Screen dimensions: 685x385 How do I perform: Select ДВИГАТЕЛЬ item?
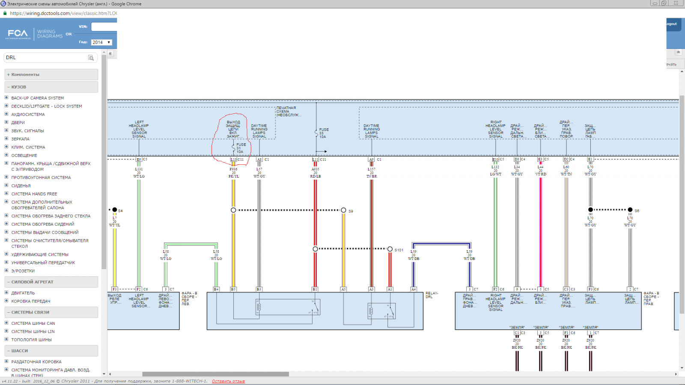[23, 293]
